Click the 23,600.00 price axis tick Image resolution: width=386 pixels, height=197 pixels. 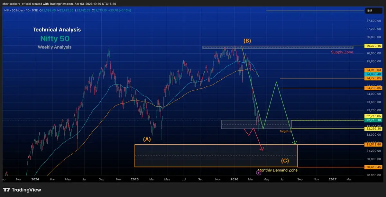pyautogui.click(x=373, y=102)
